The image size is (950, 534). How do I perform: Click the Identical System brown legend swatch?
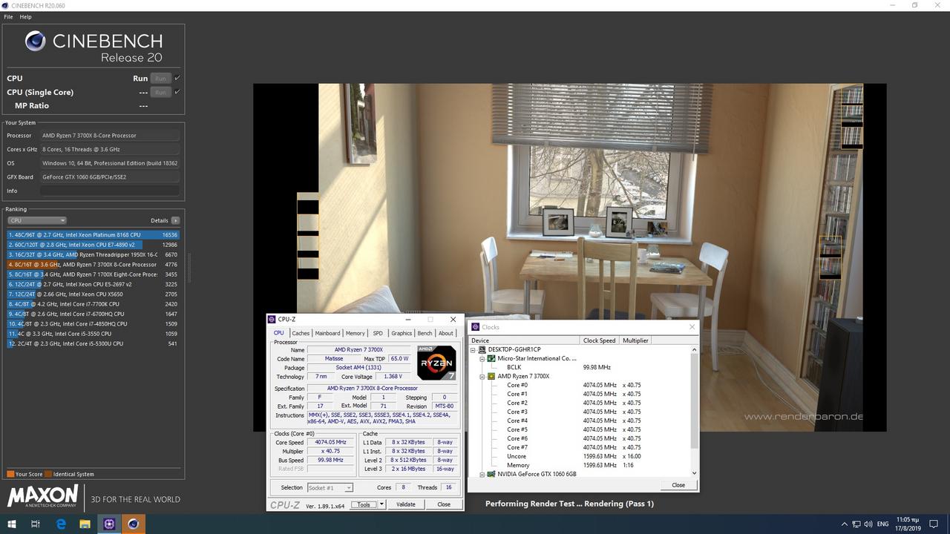point(48,474)
